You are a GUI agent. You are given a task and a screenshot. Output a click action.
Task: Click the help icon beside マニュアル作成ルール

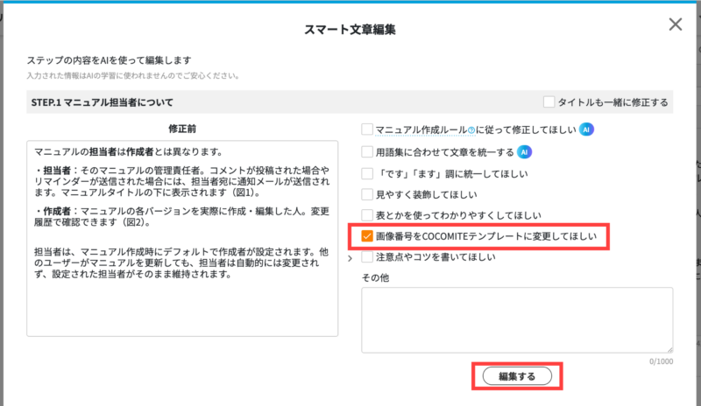pos(471,130)
